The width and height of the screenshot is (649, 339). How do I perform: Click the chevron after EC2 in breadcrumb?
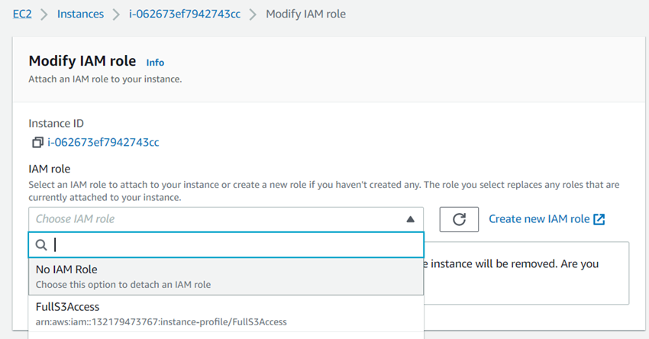(44, 15)
